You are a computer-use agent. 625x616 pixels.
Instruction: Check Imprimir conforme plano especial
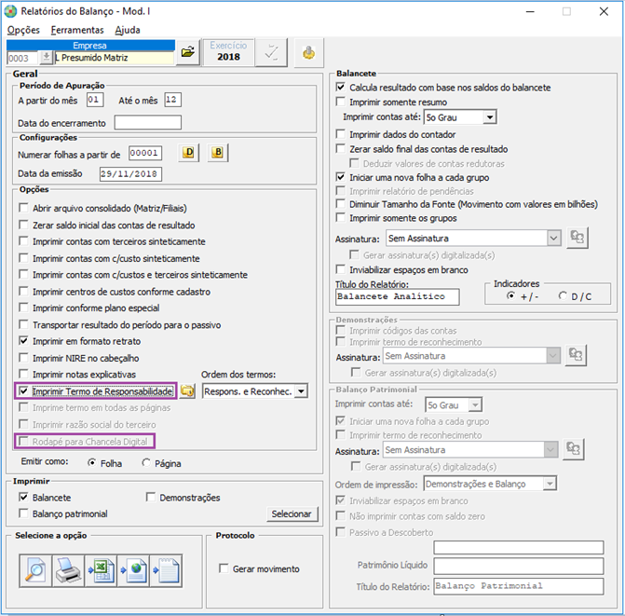tap(24, 308)
